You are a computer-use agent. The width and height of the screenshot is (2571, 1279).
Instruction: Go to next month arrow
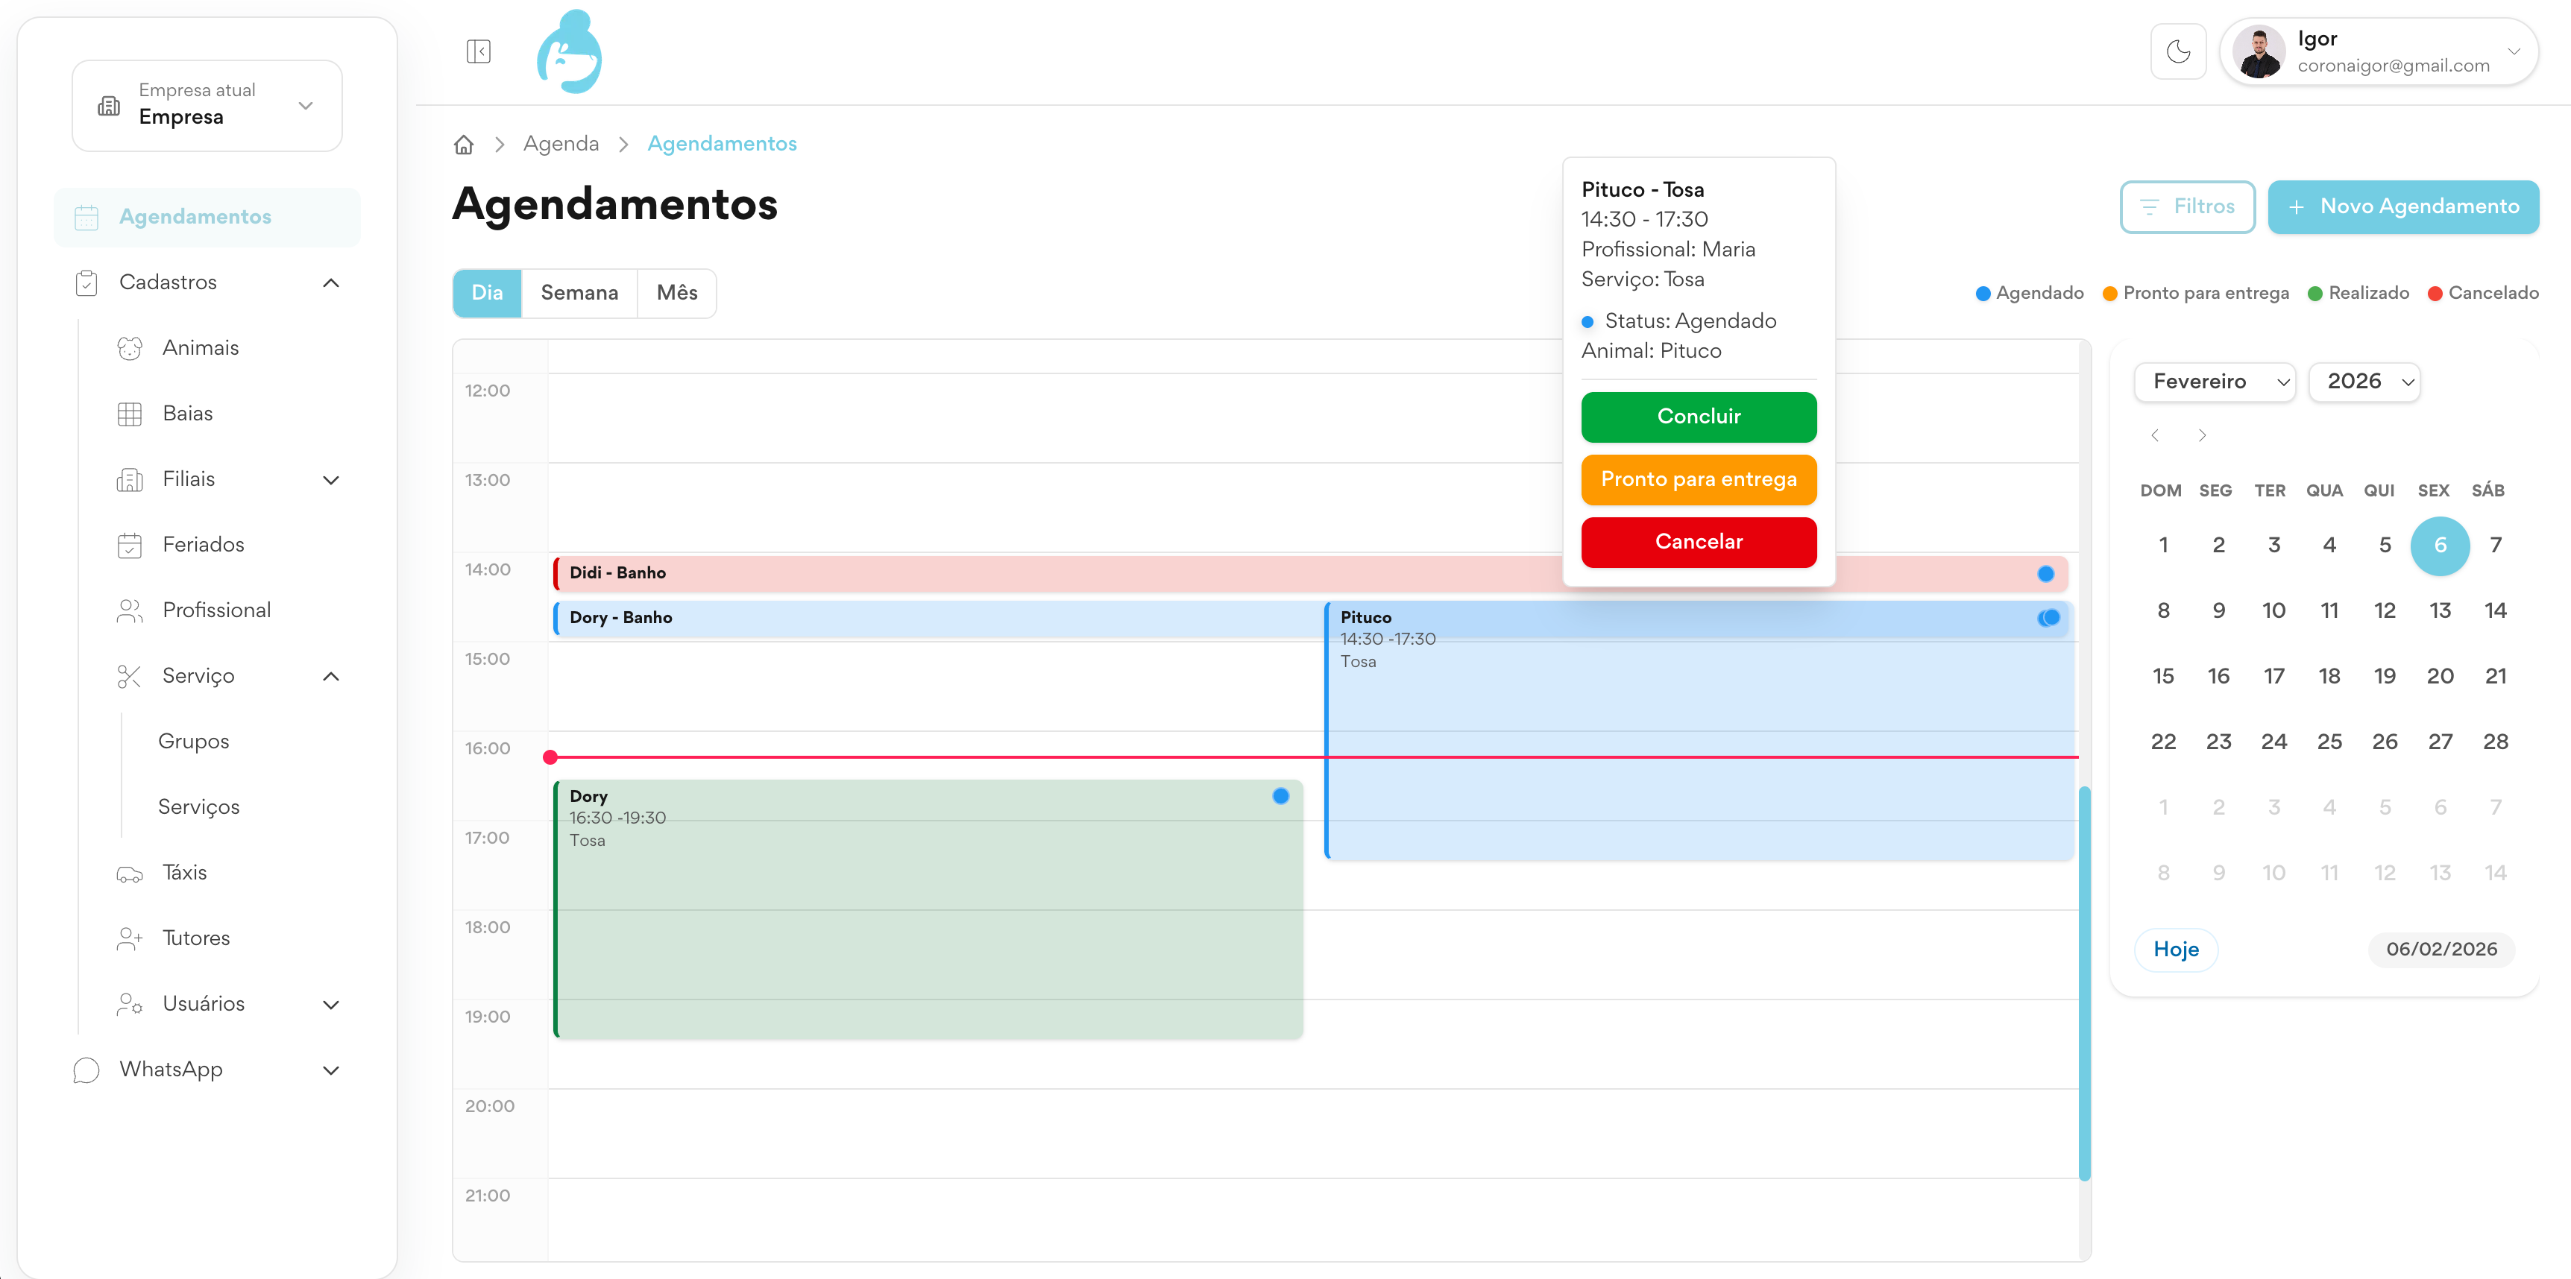(2202, 436)
